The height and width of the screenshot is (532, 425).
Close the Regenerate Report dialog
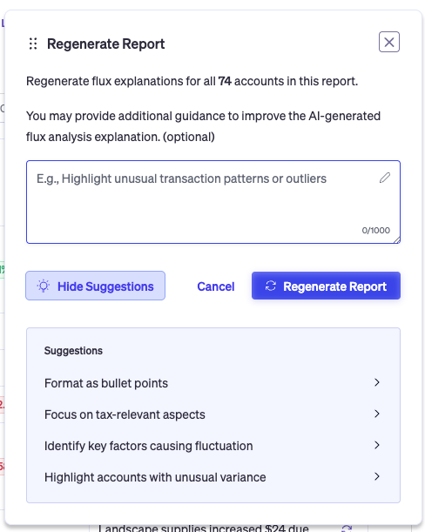coord(389,42)
